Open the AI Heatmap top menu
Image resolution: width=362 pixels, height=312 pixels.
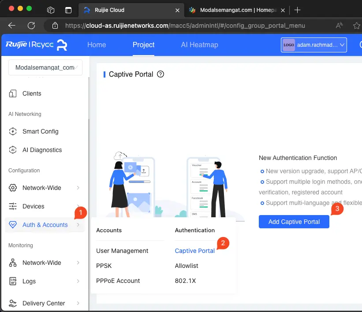(199, 45)
